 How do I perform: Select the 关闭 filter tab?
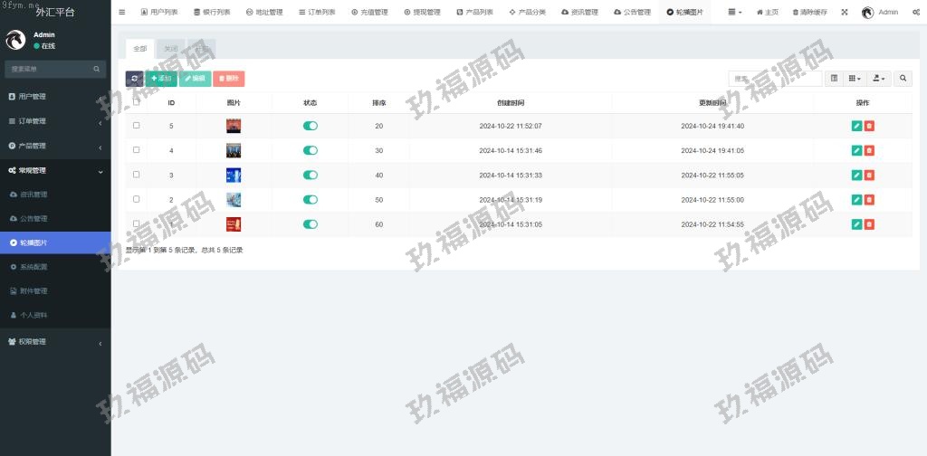(x=171, y=48)
